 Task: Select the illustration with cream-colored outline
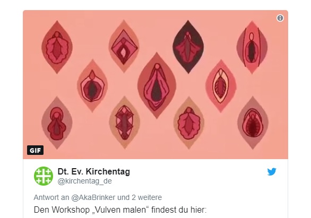coord(221,86)
